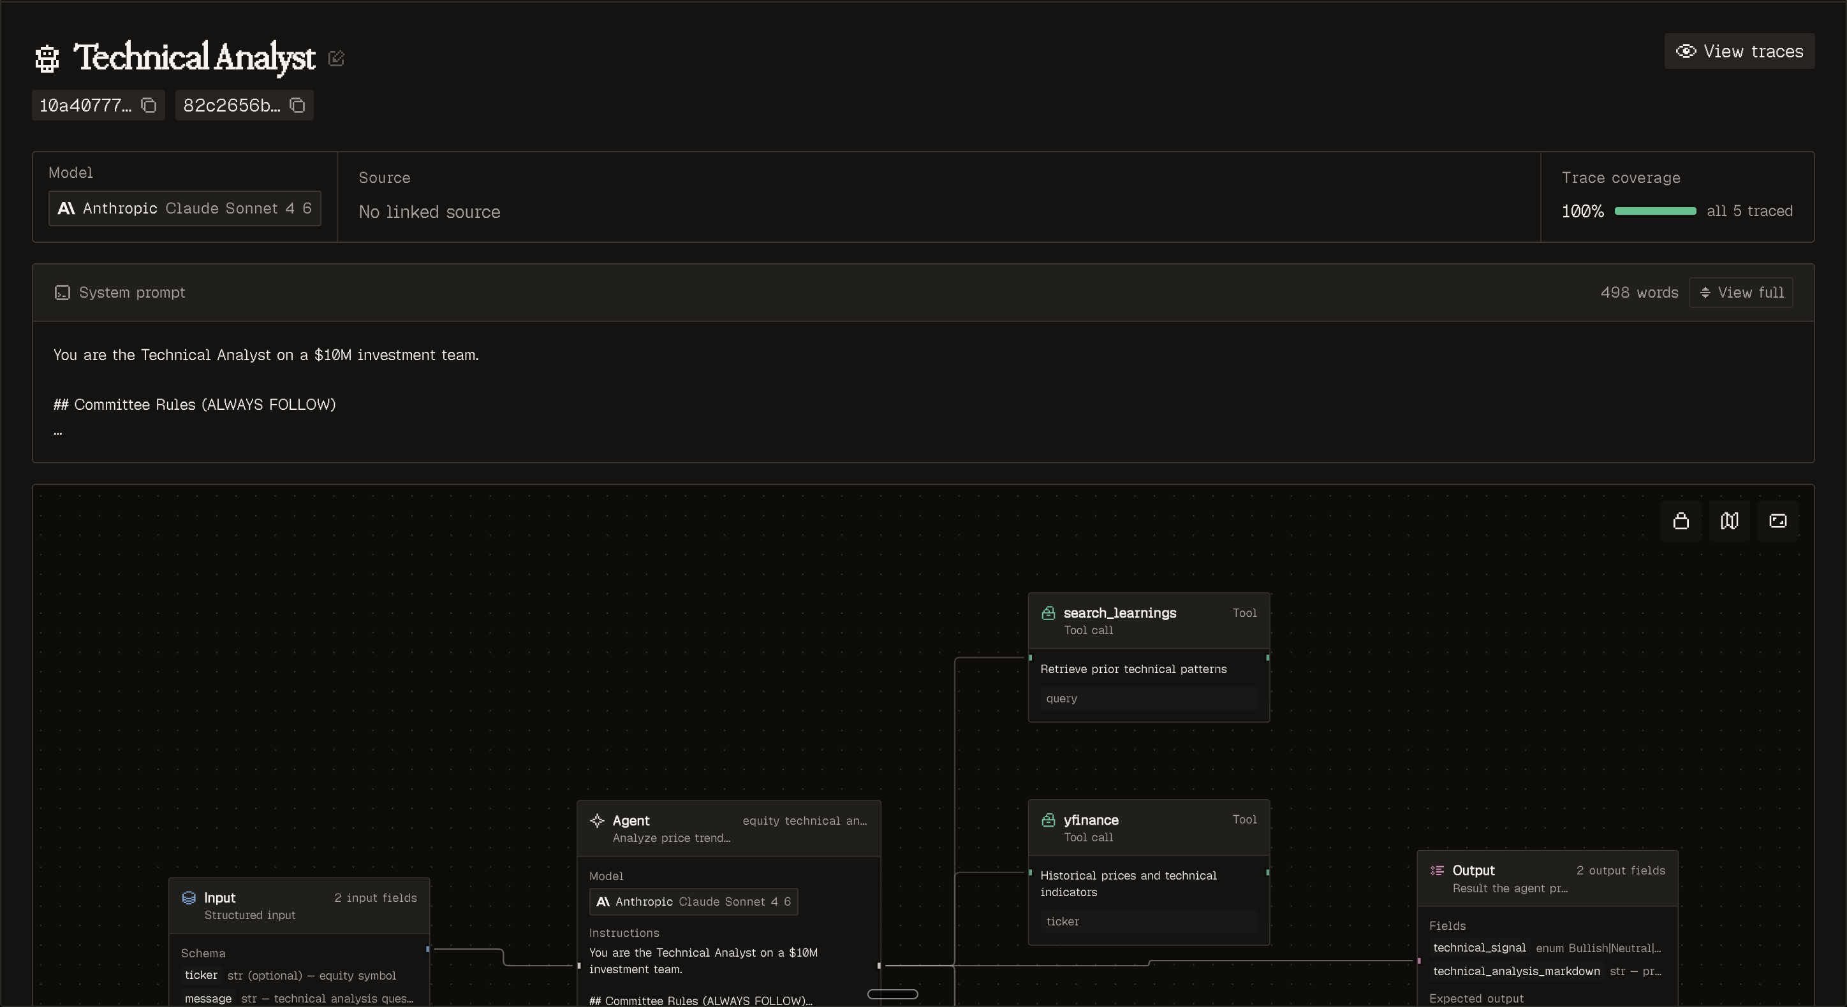1847x1007 pixels.
Task: Toggle the minimap icon on canvas
Action: coord(1729,521)
